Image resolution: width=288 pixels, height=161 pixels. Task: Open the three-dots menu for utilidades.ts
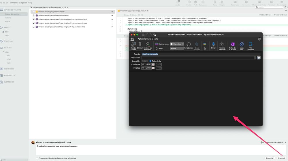[x=112, y=16]
